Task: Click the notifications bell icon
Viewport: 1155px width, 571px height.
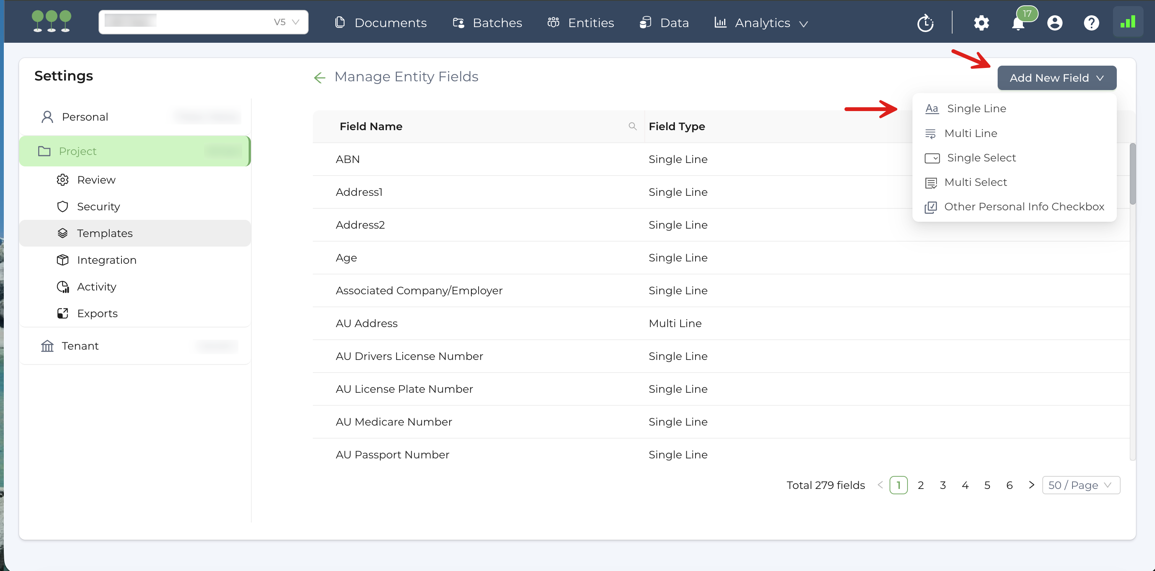Action: point(1018,23)
